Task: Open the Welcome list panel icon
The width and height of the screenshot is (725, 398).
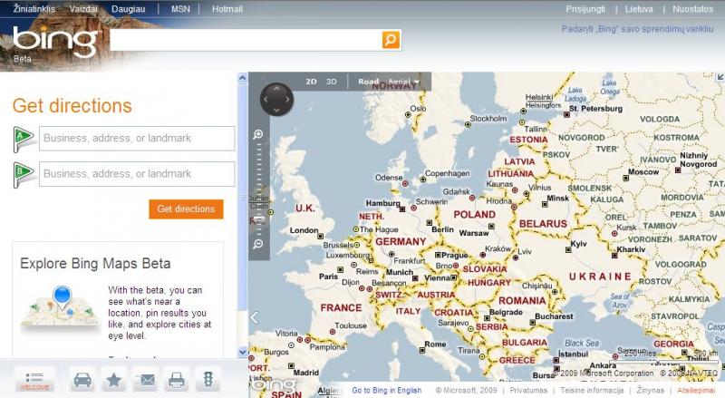Action: (34, 380)
